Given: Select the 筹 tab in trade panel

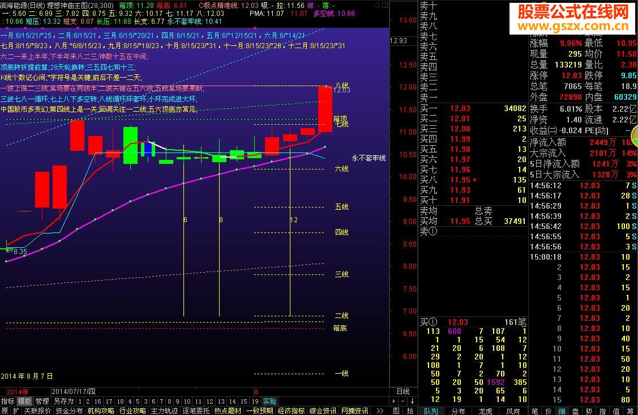Looking at the screenshot, I should click(x=630, y=411).
